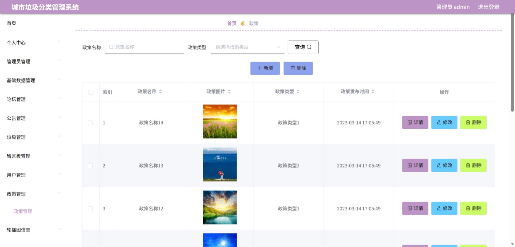This screenshot has width=515, height=247.
Task: Click the 政策名称 search input field
Action: 145,47
